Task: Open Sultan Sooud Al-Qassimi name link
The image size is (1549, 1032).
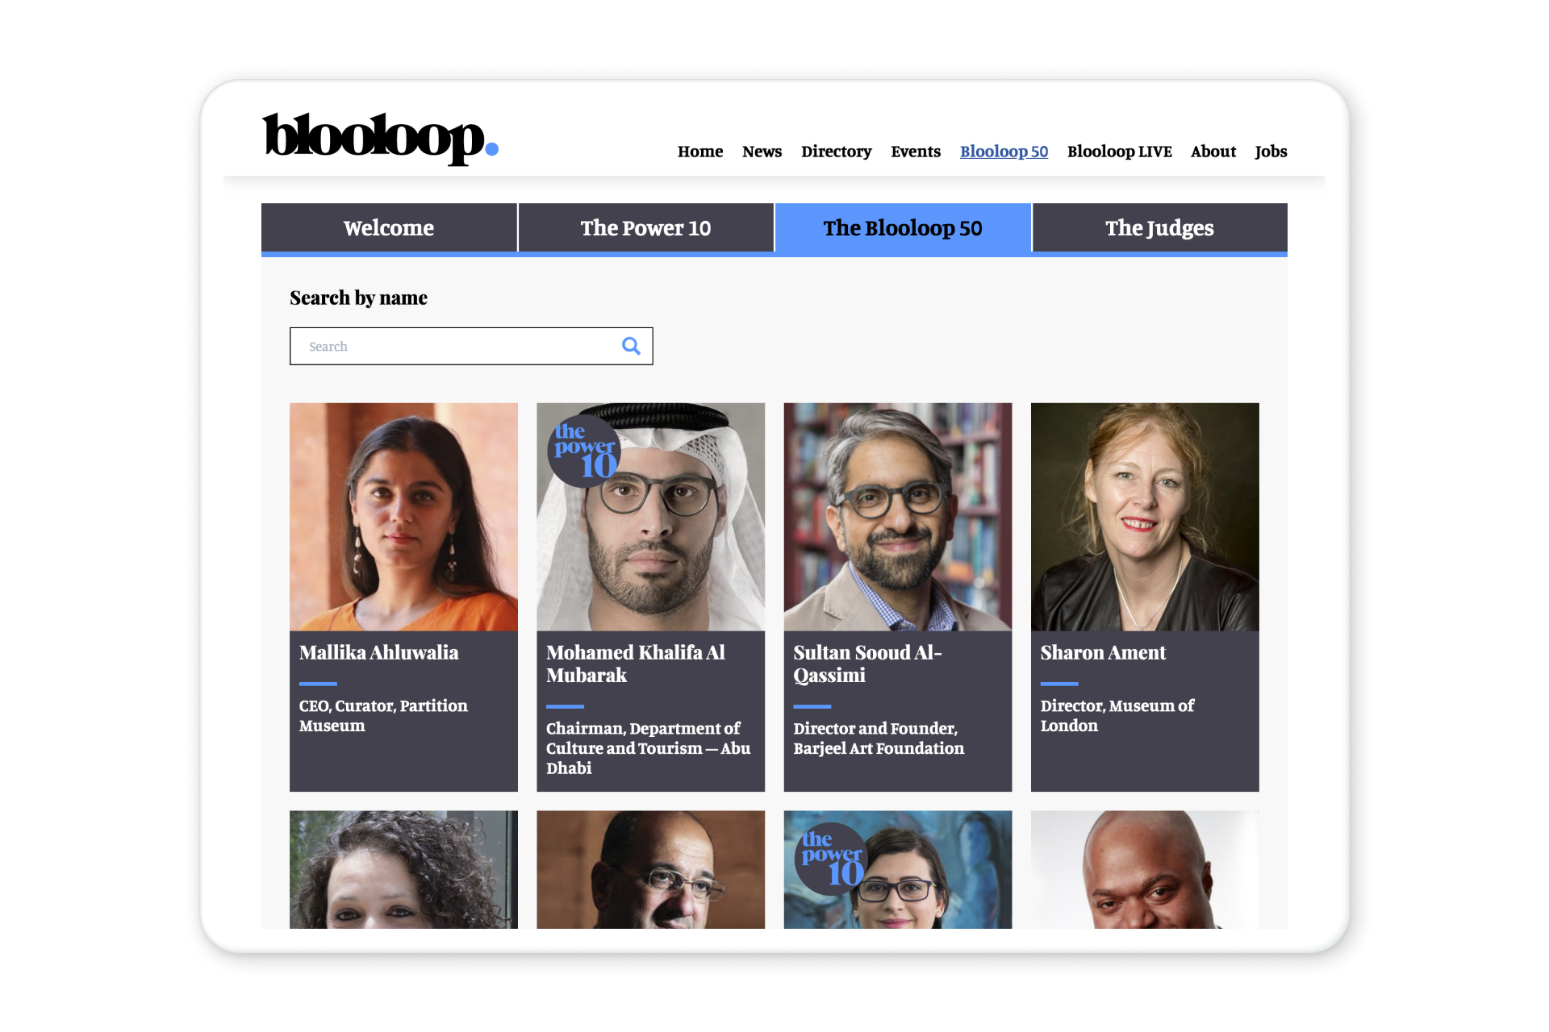Action: coord(867,664)
